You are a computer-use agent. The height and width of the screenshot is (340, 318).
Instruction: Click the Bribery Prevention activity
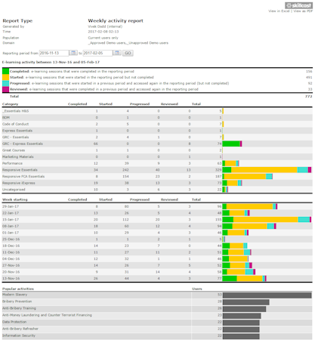coord(17,301)
